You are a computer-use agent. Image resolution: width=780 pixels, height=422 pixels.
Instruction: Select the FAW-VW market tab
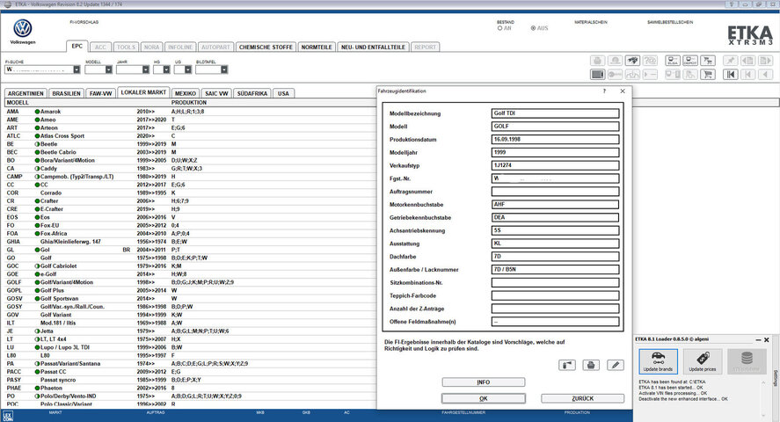[100, 93]
